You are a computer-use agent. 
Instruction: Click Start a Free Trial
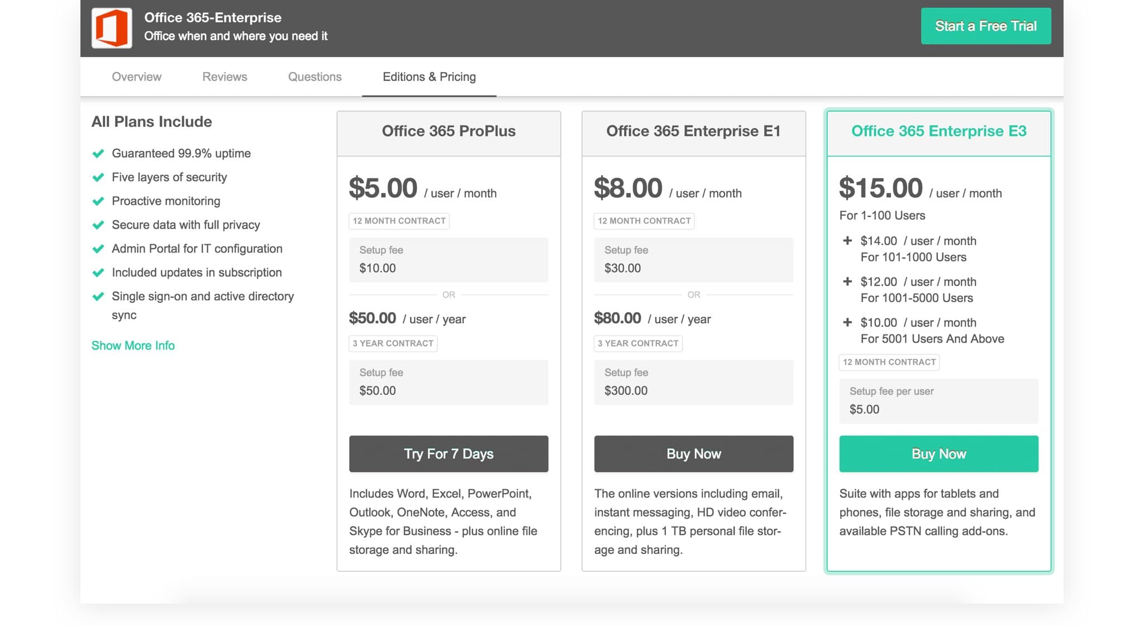point(985,26)
